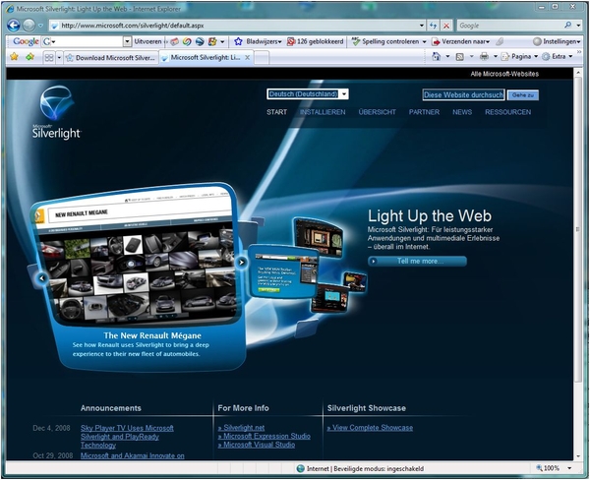Open a new blank tab

(262, 58)
